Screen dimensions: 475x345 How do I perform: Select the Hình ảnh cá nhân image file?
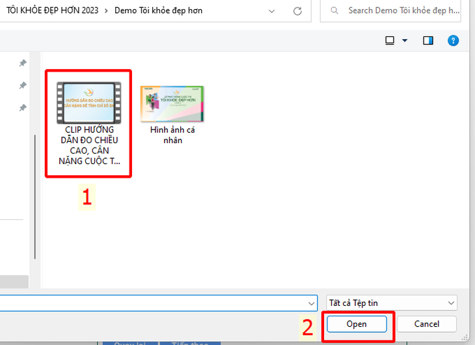point(172,115)
